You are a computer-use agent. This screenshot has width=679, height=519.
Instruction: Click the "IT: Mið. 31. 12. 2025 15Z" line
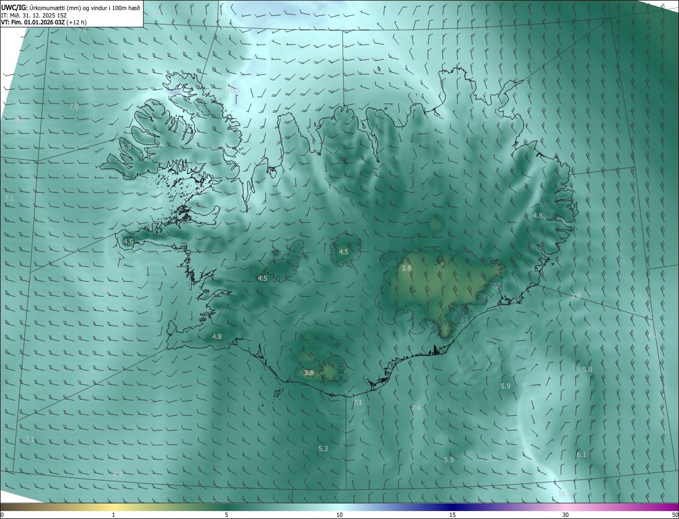[34, 15]
